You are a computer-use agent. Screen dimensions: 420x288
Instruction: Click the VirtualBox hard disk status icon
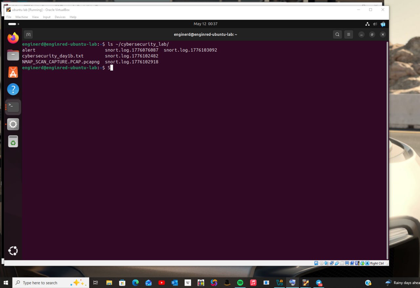(x=316, y=263)
